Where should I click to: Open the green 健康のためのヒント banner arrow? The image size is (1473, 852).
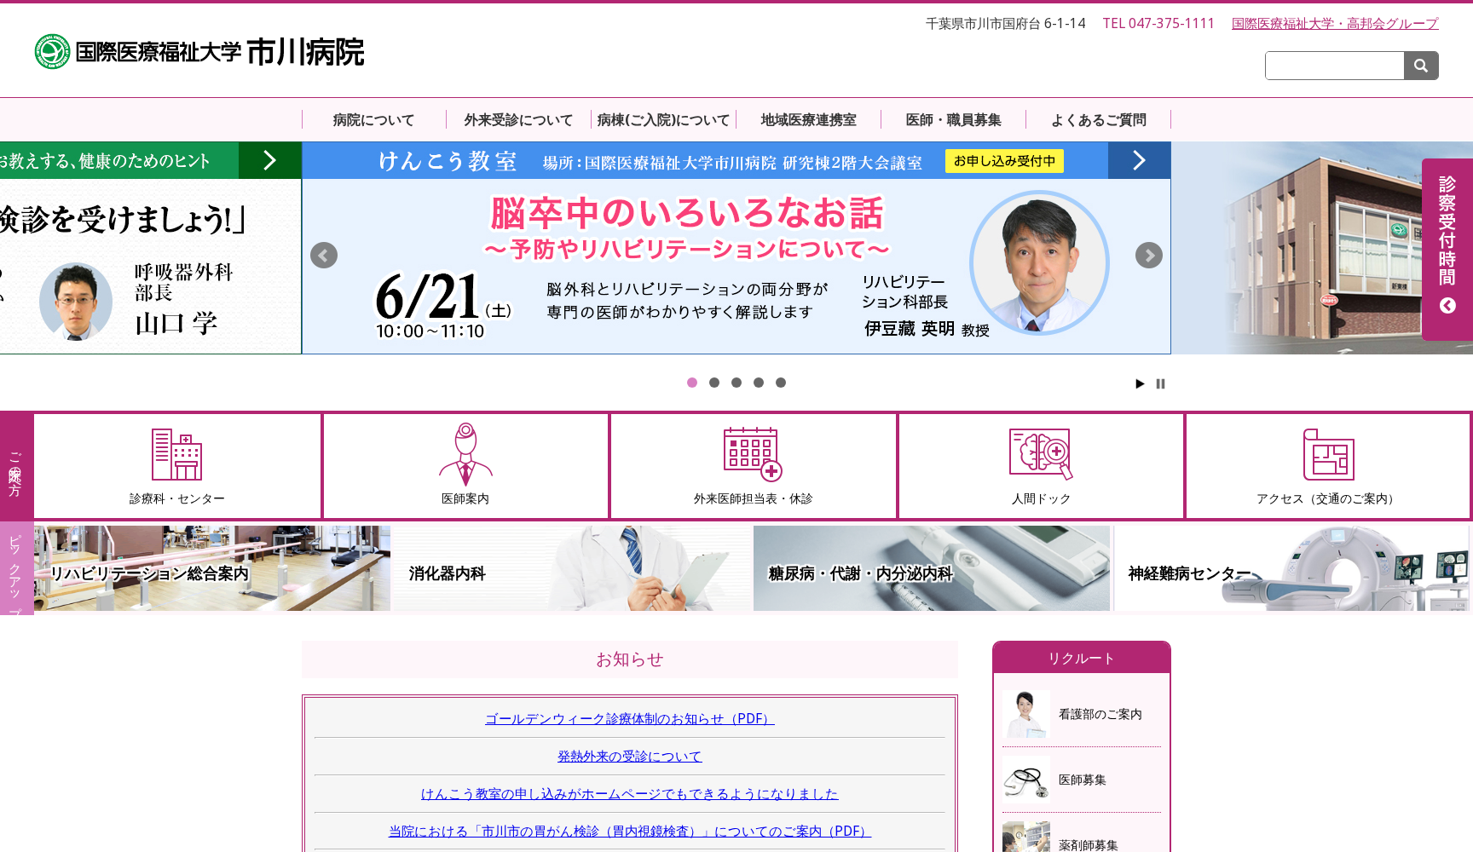270,160
